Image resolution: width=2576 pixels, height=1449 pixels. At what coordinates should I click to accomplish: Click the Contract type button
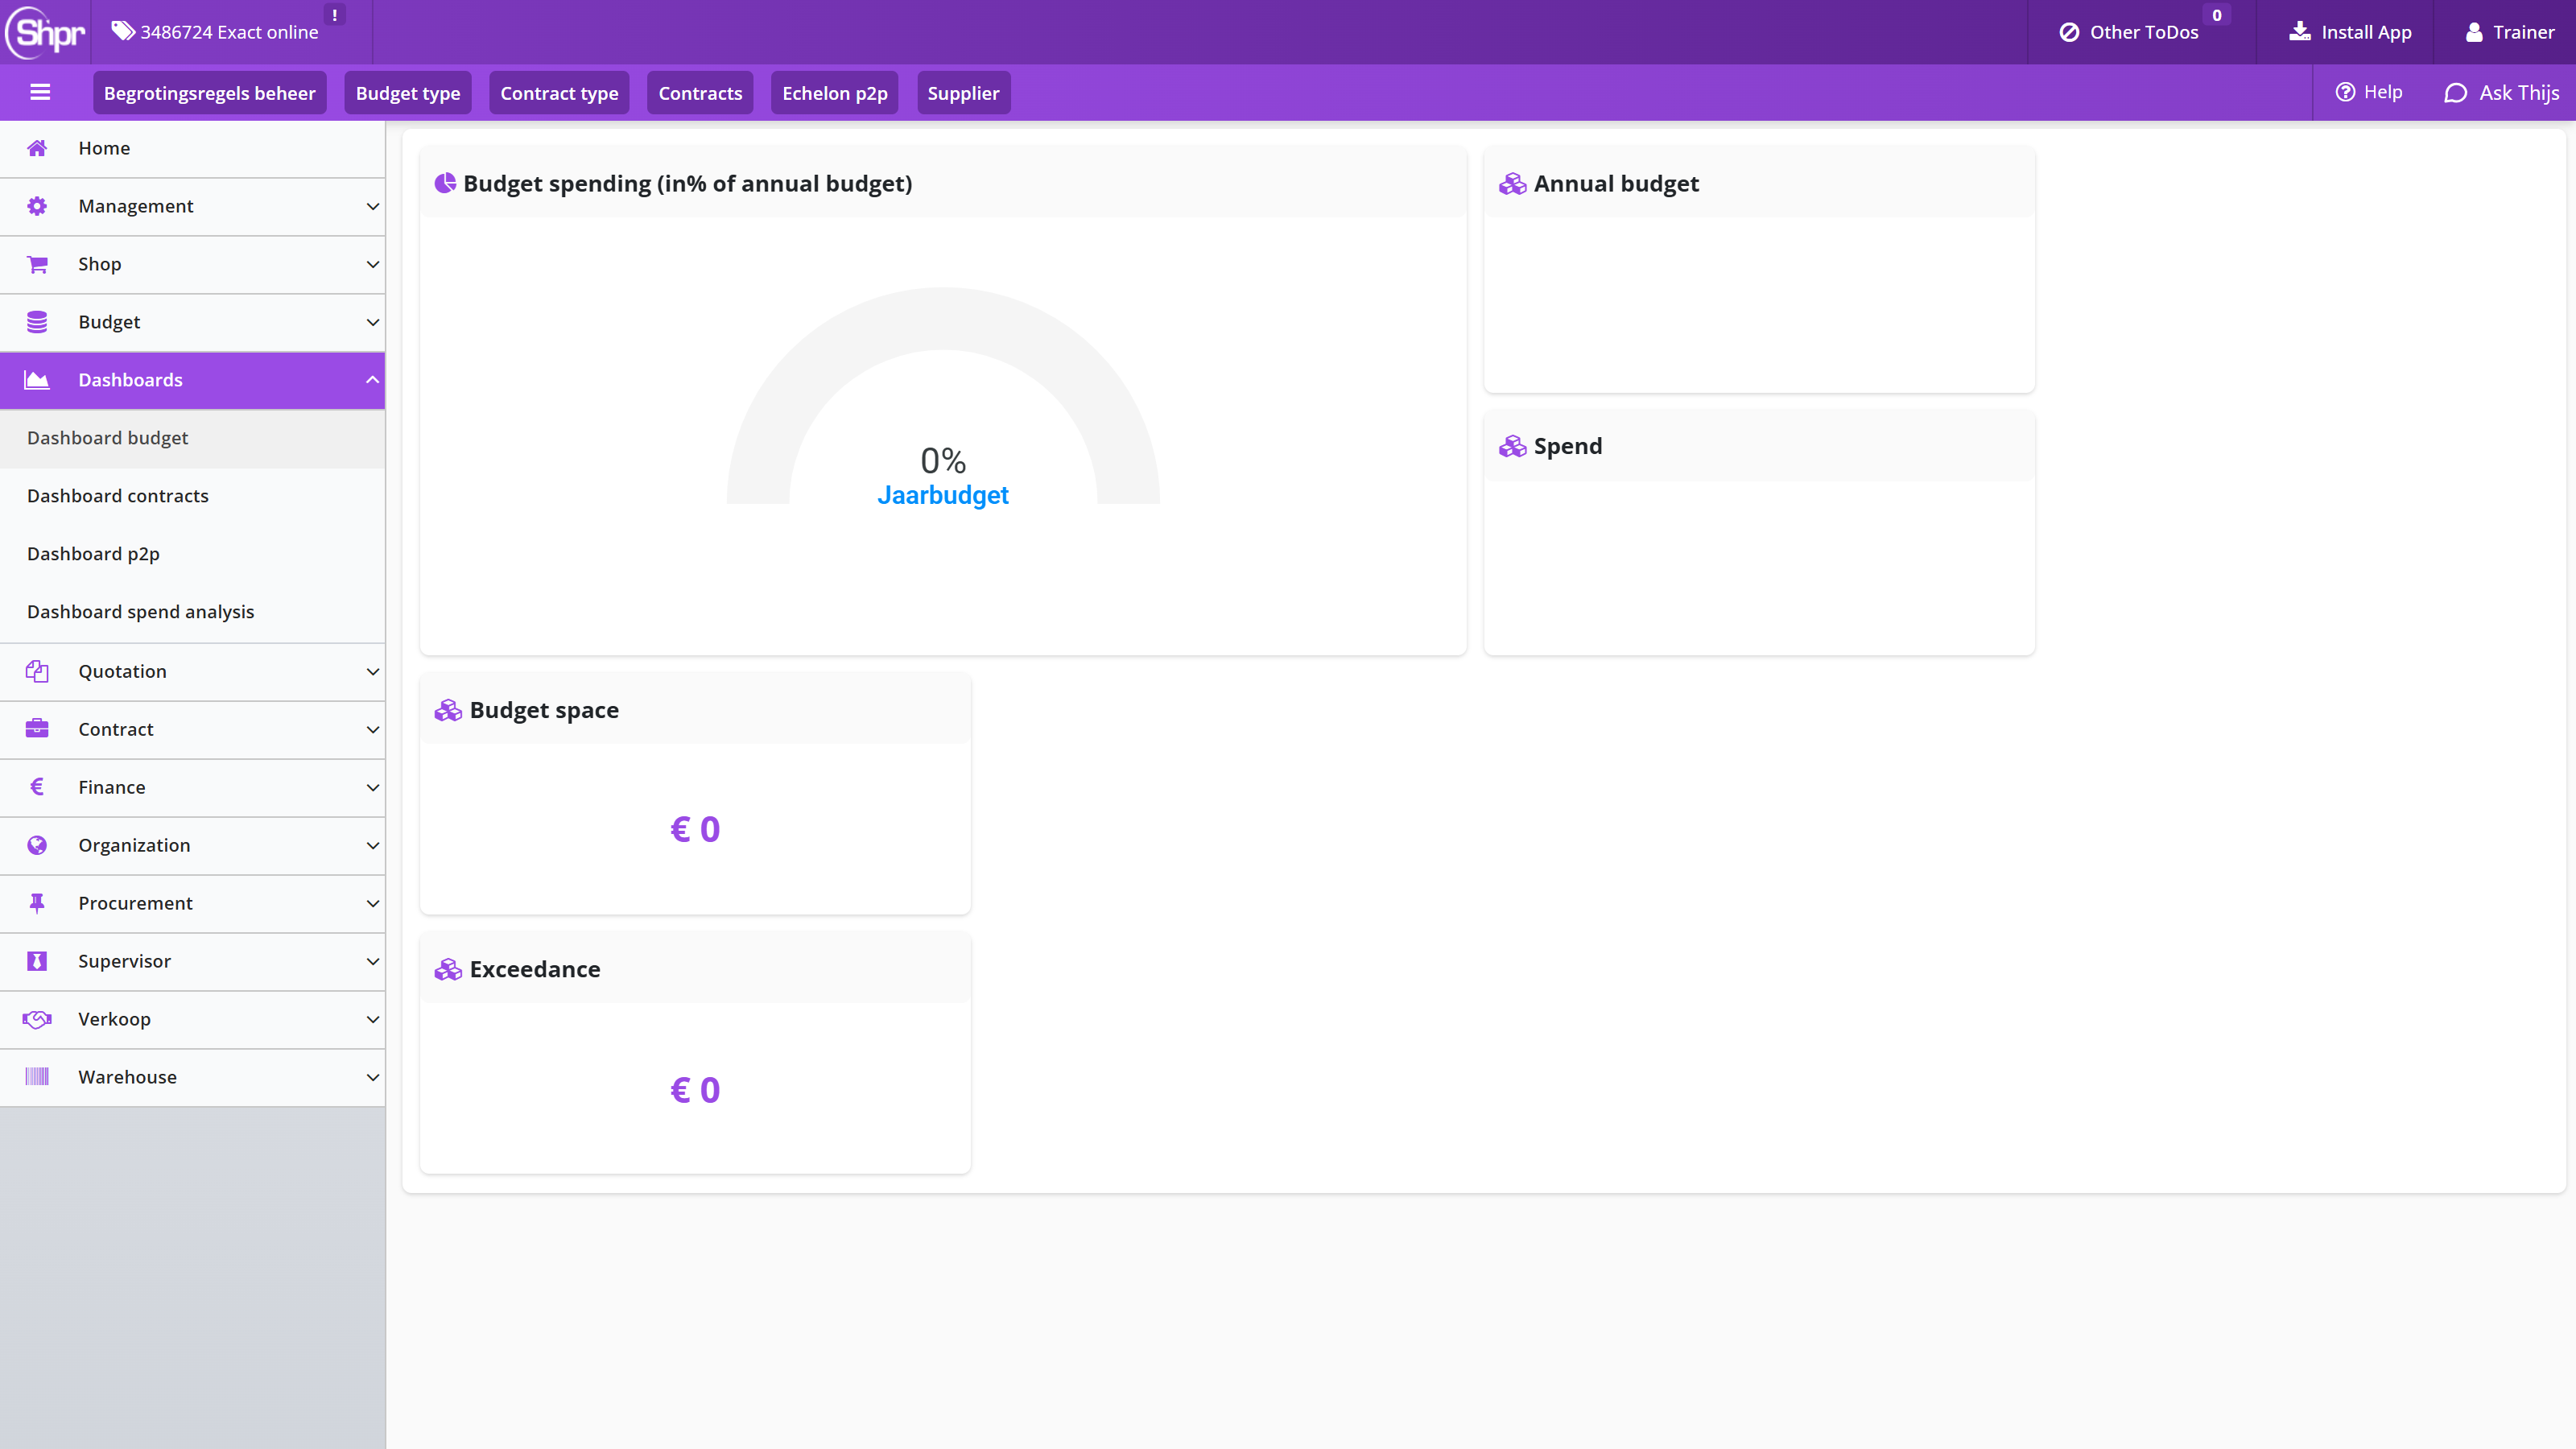coord(559,93)
